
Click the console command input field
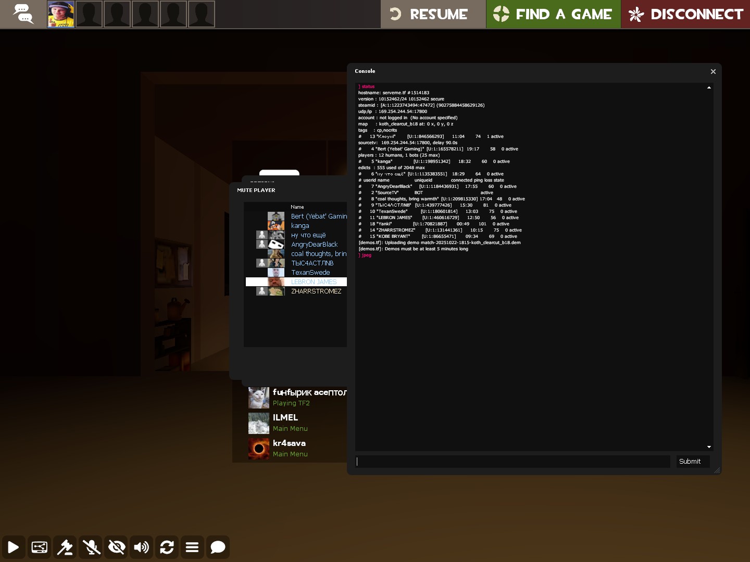coord(512,462)
